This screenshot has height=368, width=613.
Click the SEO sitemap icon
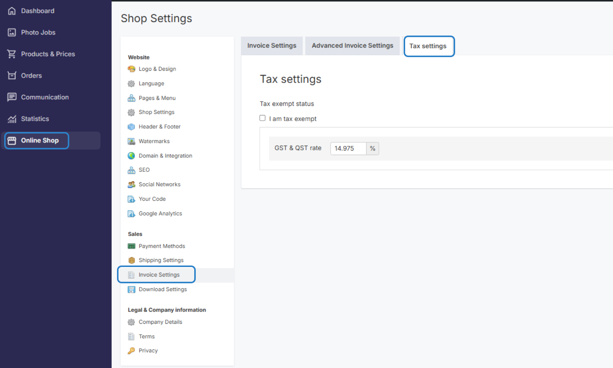(x=131, y=170)
